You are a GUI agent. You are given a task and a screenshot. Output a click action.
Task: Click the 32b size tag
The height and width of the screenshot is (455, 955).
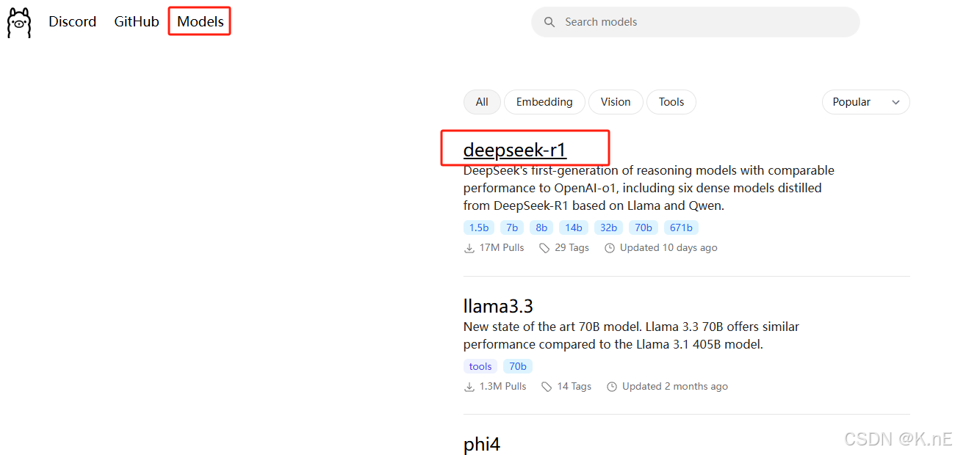click(x=609, y=227)
